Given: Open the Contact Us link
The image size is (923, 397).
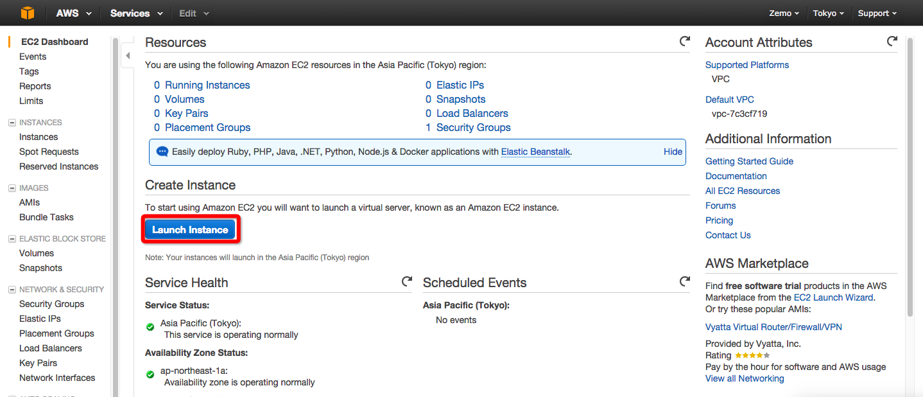Looking at the screenshot, I should click(728, 235).
